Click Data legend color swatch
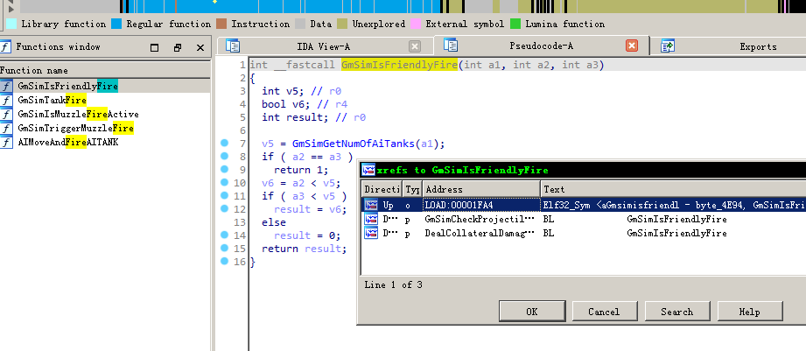The height and width of the screenshot is (351, 806). pyautogui.click(x=301, y=24)
